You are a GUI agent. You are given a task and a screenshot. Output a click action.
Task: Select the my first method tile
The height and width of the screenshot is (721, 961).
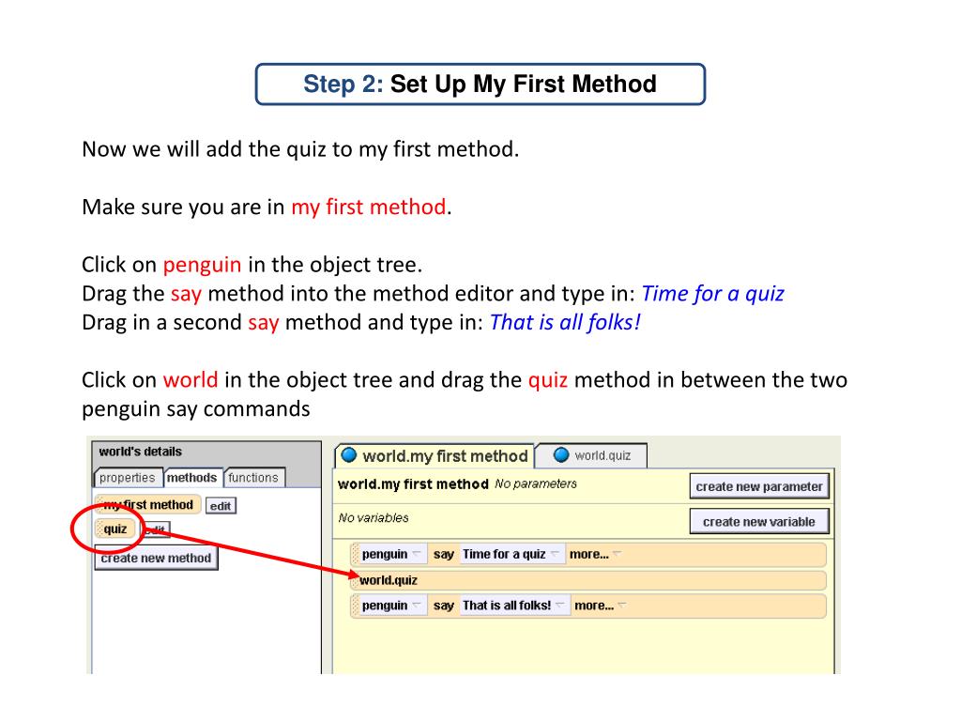click(148, 504)
